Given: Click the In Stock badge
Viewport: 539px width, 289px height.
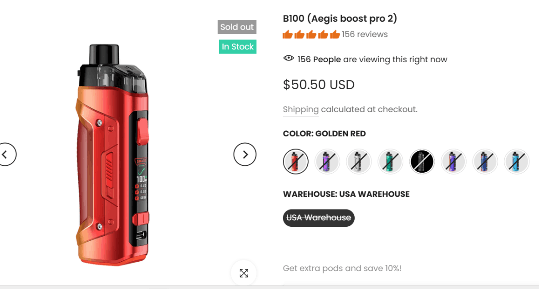Looking at the screenshot, I should pos(237,46).
